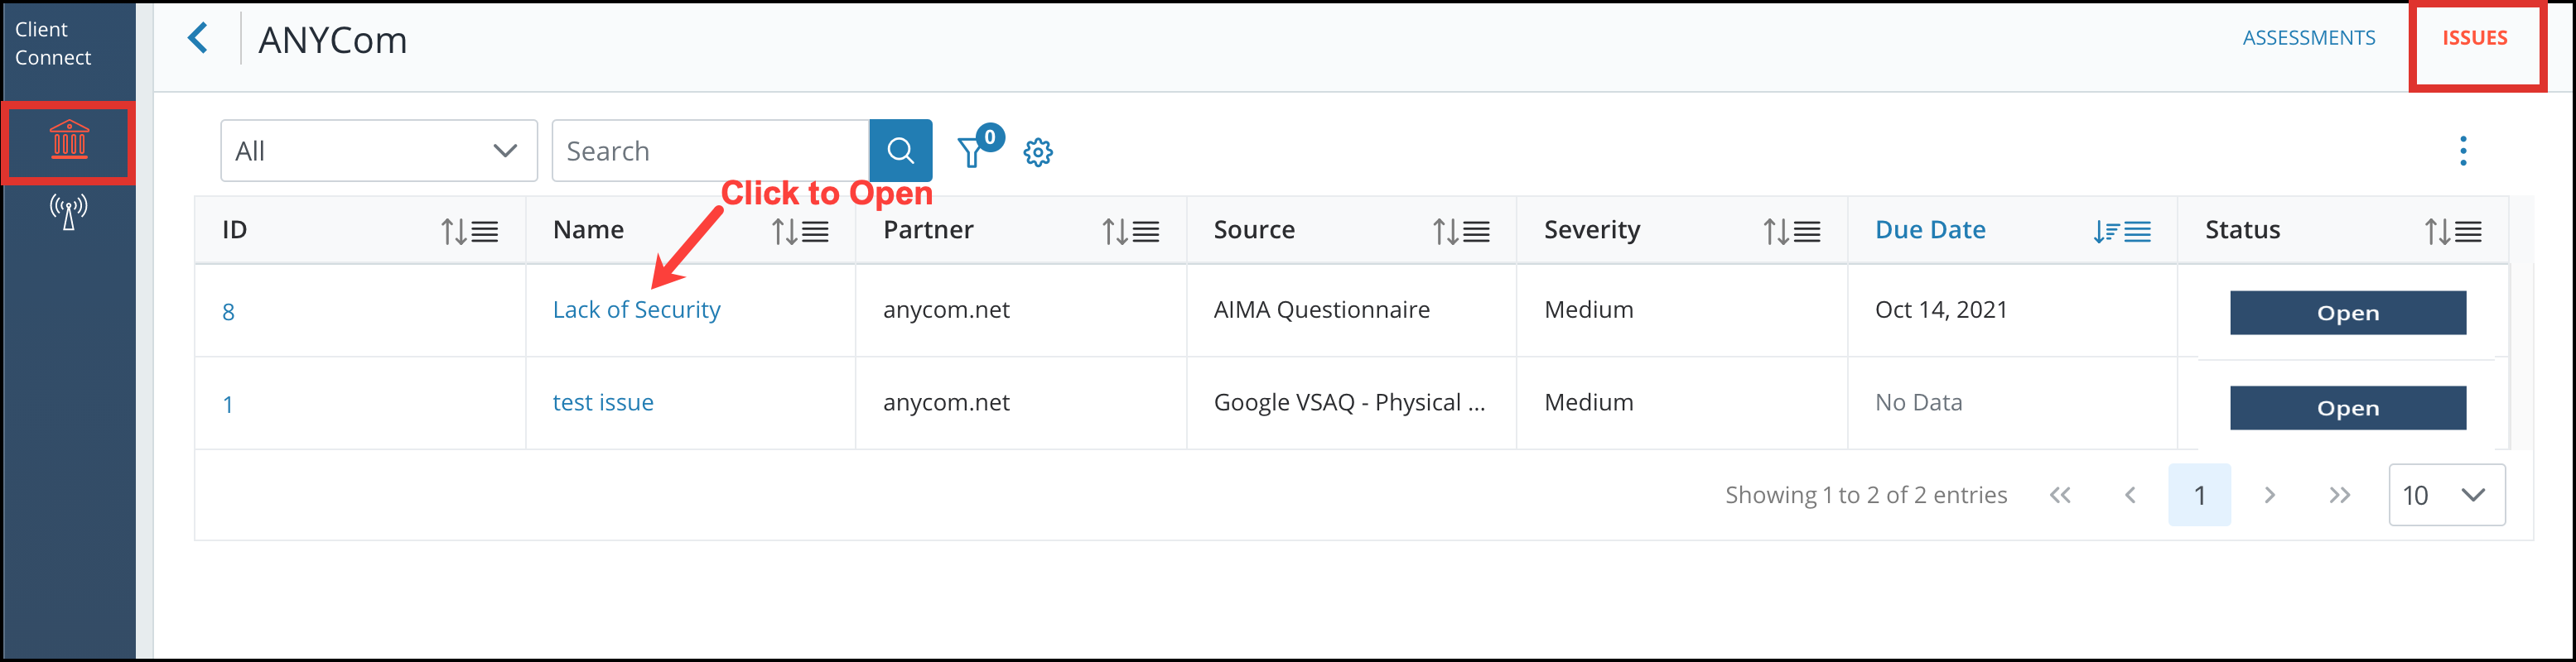Open the Lack of Security issue link
Viewport: 2576px width, 662px height.
(636, 310)
